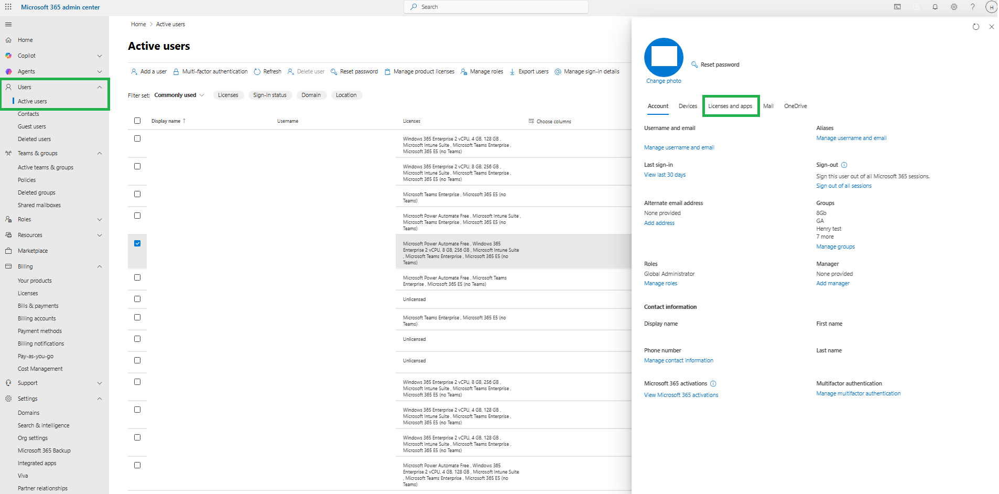The width and height of the screenshot is (999, 494).
Task: Collapse the Teams & groups section
Action: pos(100,153)
